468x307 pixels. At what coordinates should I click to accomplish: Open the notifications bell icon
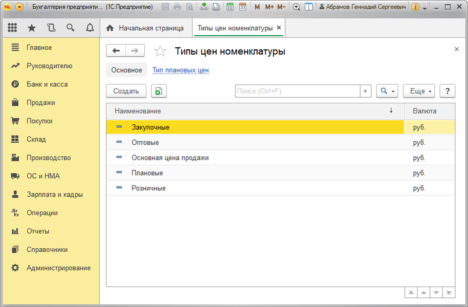[90, 28]
